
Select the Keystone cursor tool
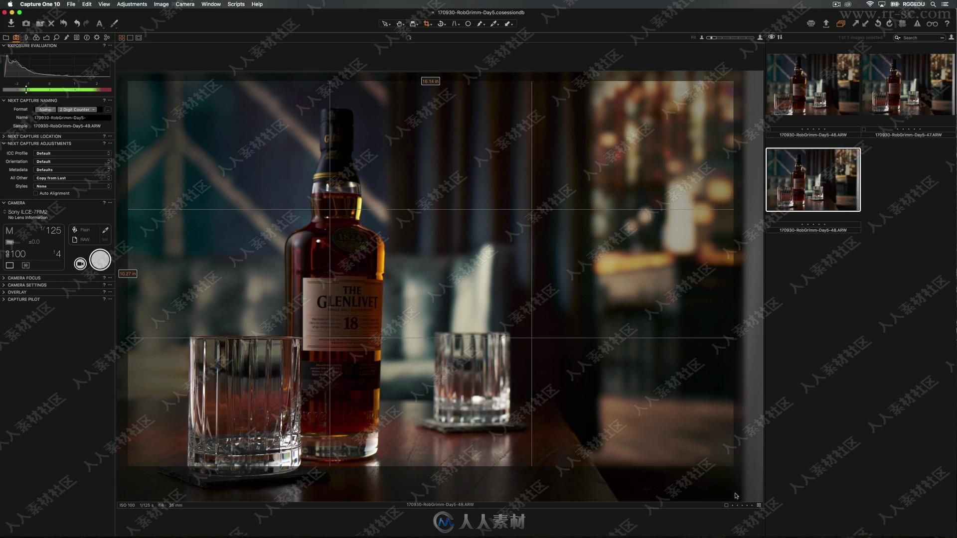(x=456, y=23)
